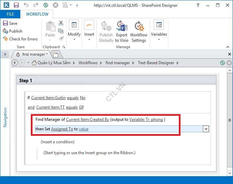This screenshot has width=233, height=184.
Task: Open the Insert dropdown in the ribbon
Action: point(89,31)
